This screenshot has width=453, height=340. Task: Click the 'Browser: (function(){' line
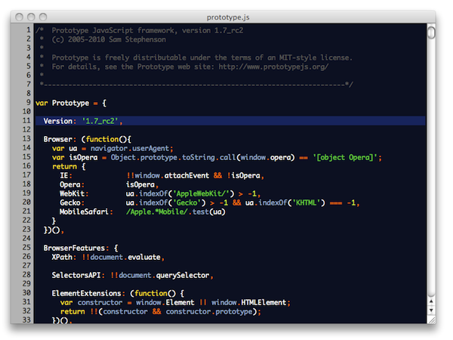point(88,139)
